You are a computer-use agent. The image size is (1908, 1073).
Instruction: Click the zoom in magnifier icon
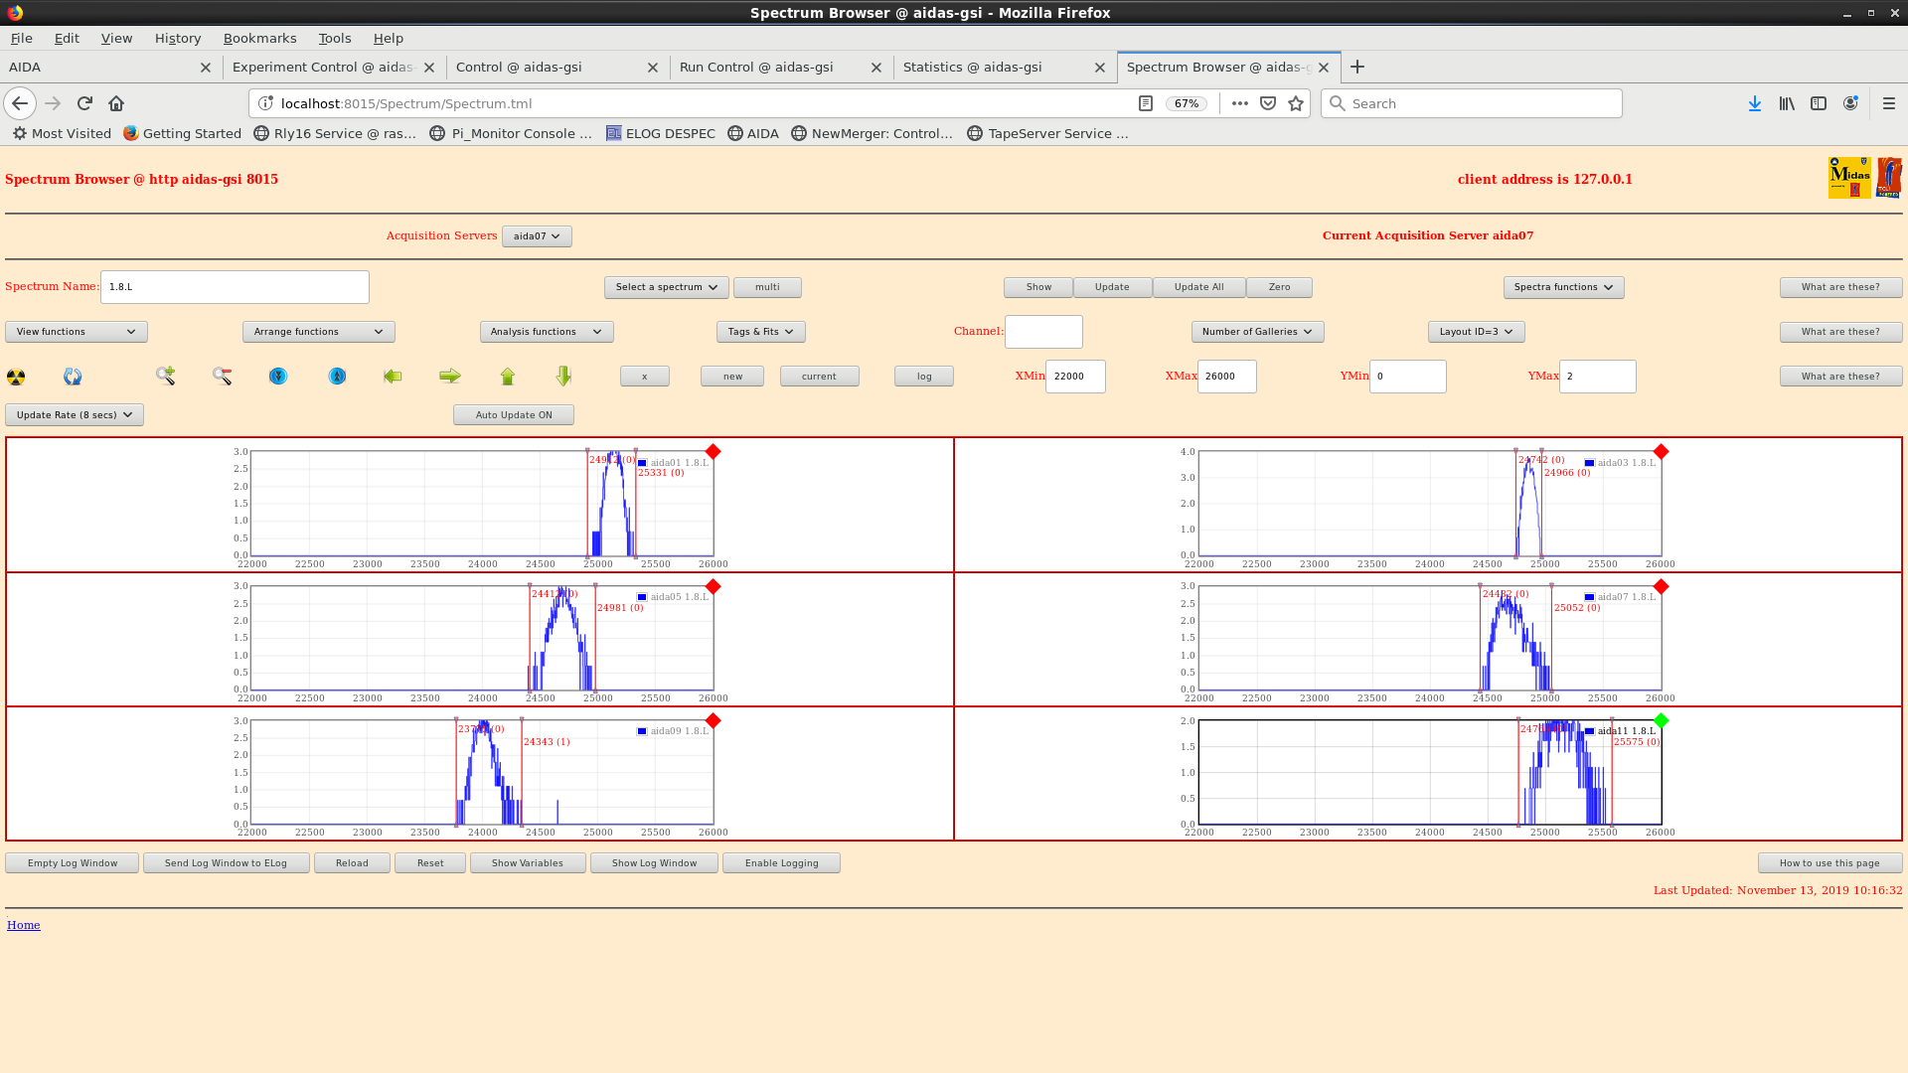pos(165,376)
